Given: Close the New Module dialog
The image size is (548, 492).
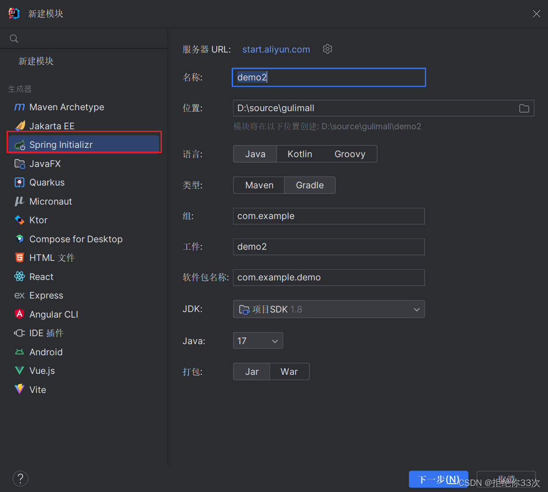Looking at the screenshot, I should [x=536, y=13].
